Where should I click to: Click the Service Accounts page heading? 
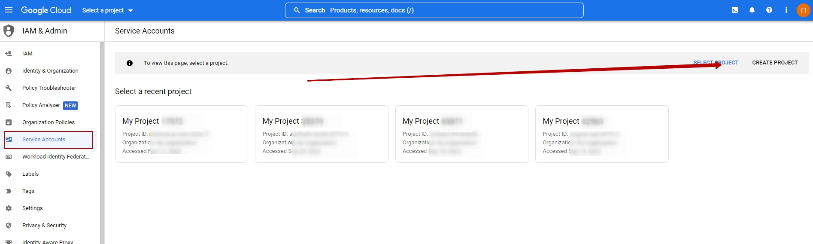point(145,31)
